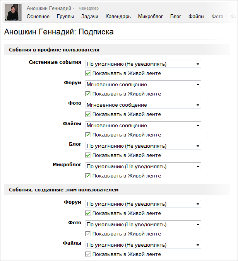Disable Живая лента checkbox under Микроблог
This screenshot has height=261, width=238.
coord(88,176)
